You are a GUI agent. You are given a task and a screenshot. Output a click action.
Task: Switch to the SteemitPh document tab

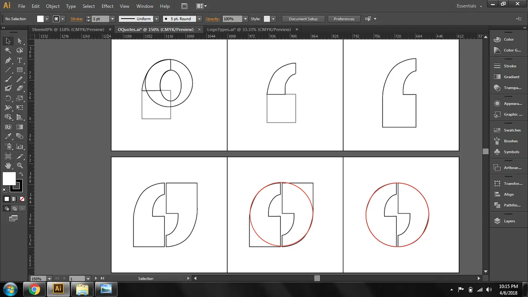click(x=68, y=30)
